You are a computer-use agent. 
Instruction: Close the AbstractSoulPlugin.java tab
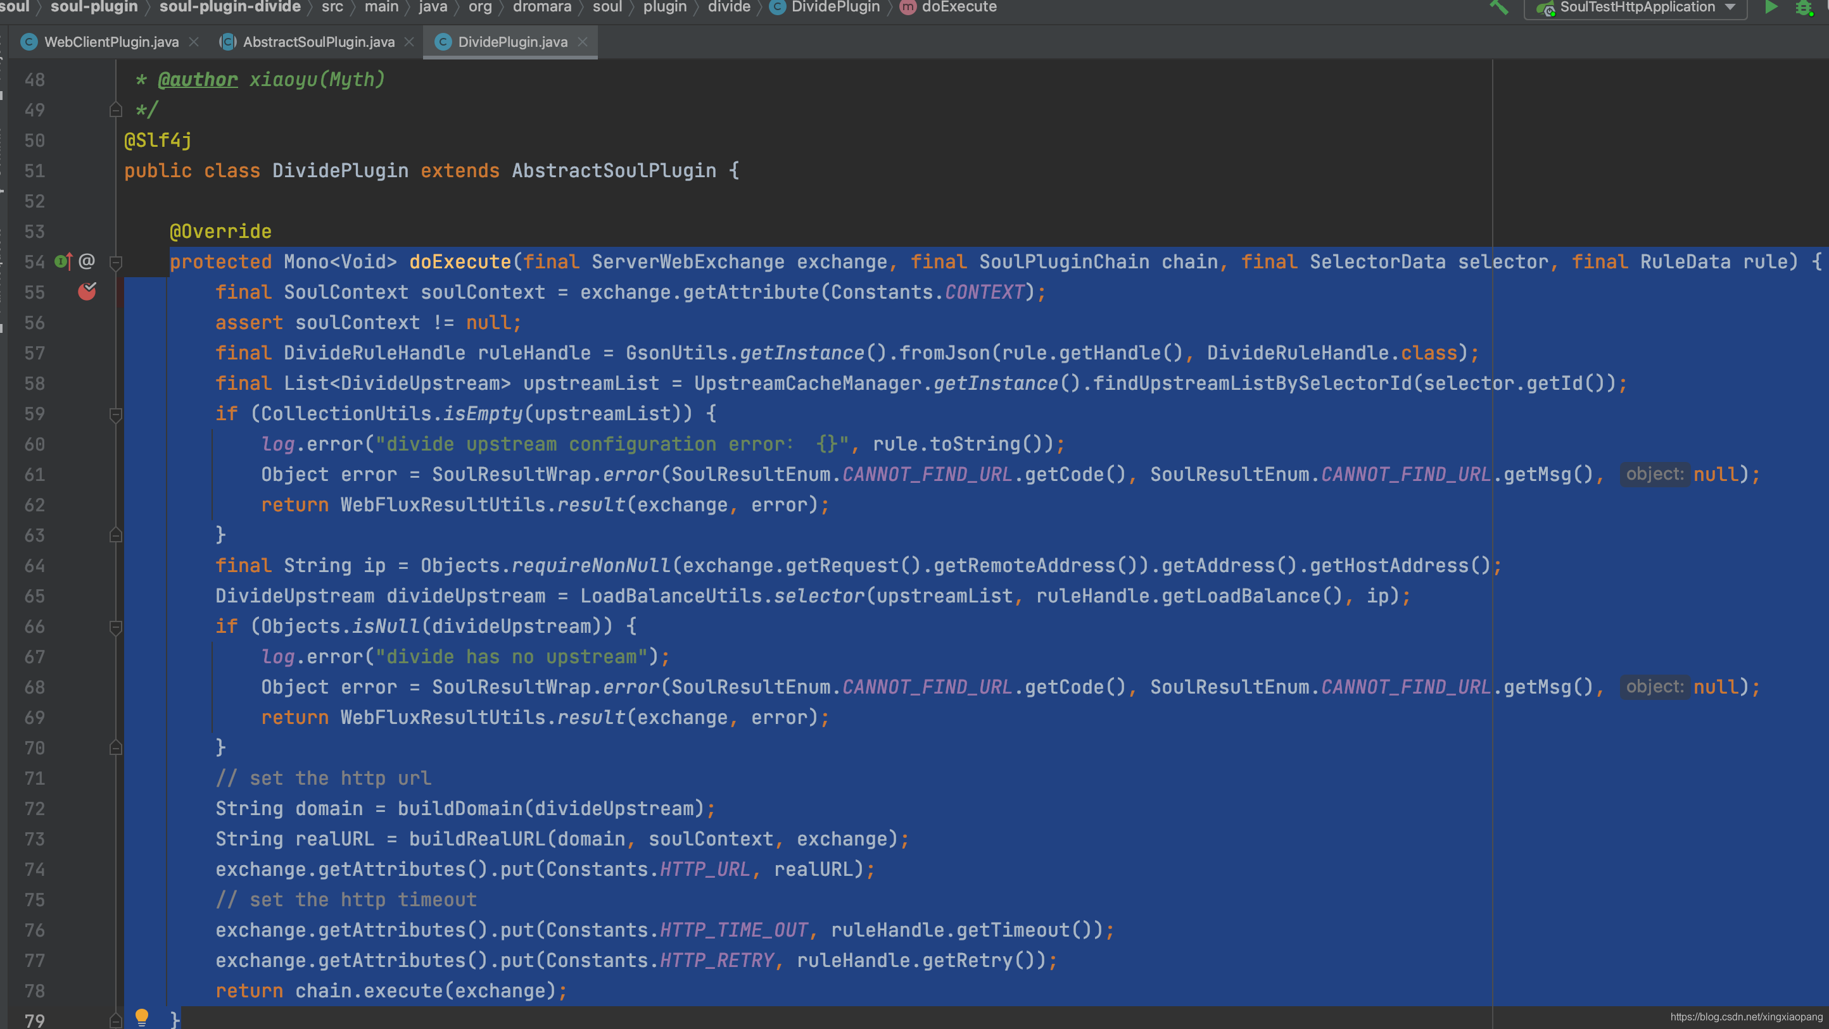(410, 42)
